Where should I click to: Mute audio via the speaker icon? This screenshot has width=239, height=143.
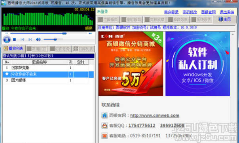point(38,40)
